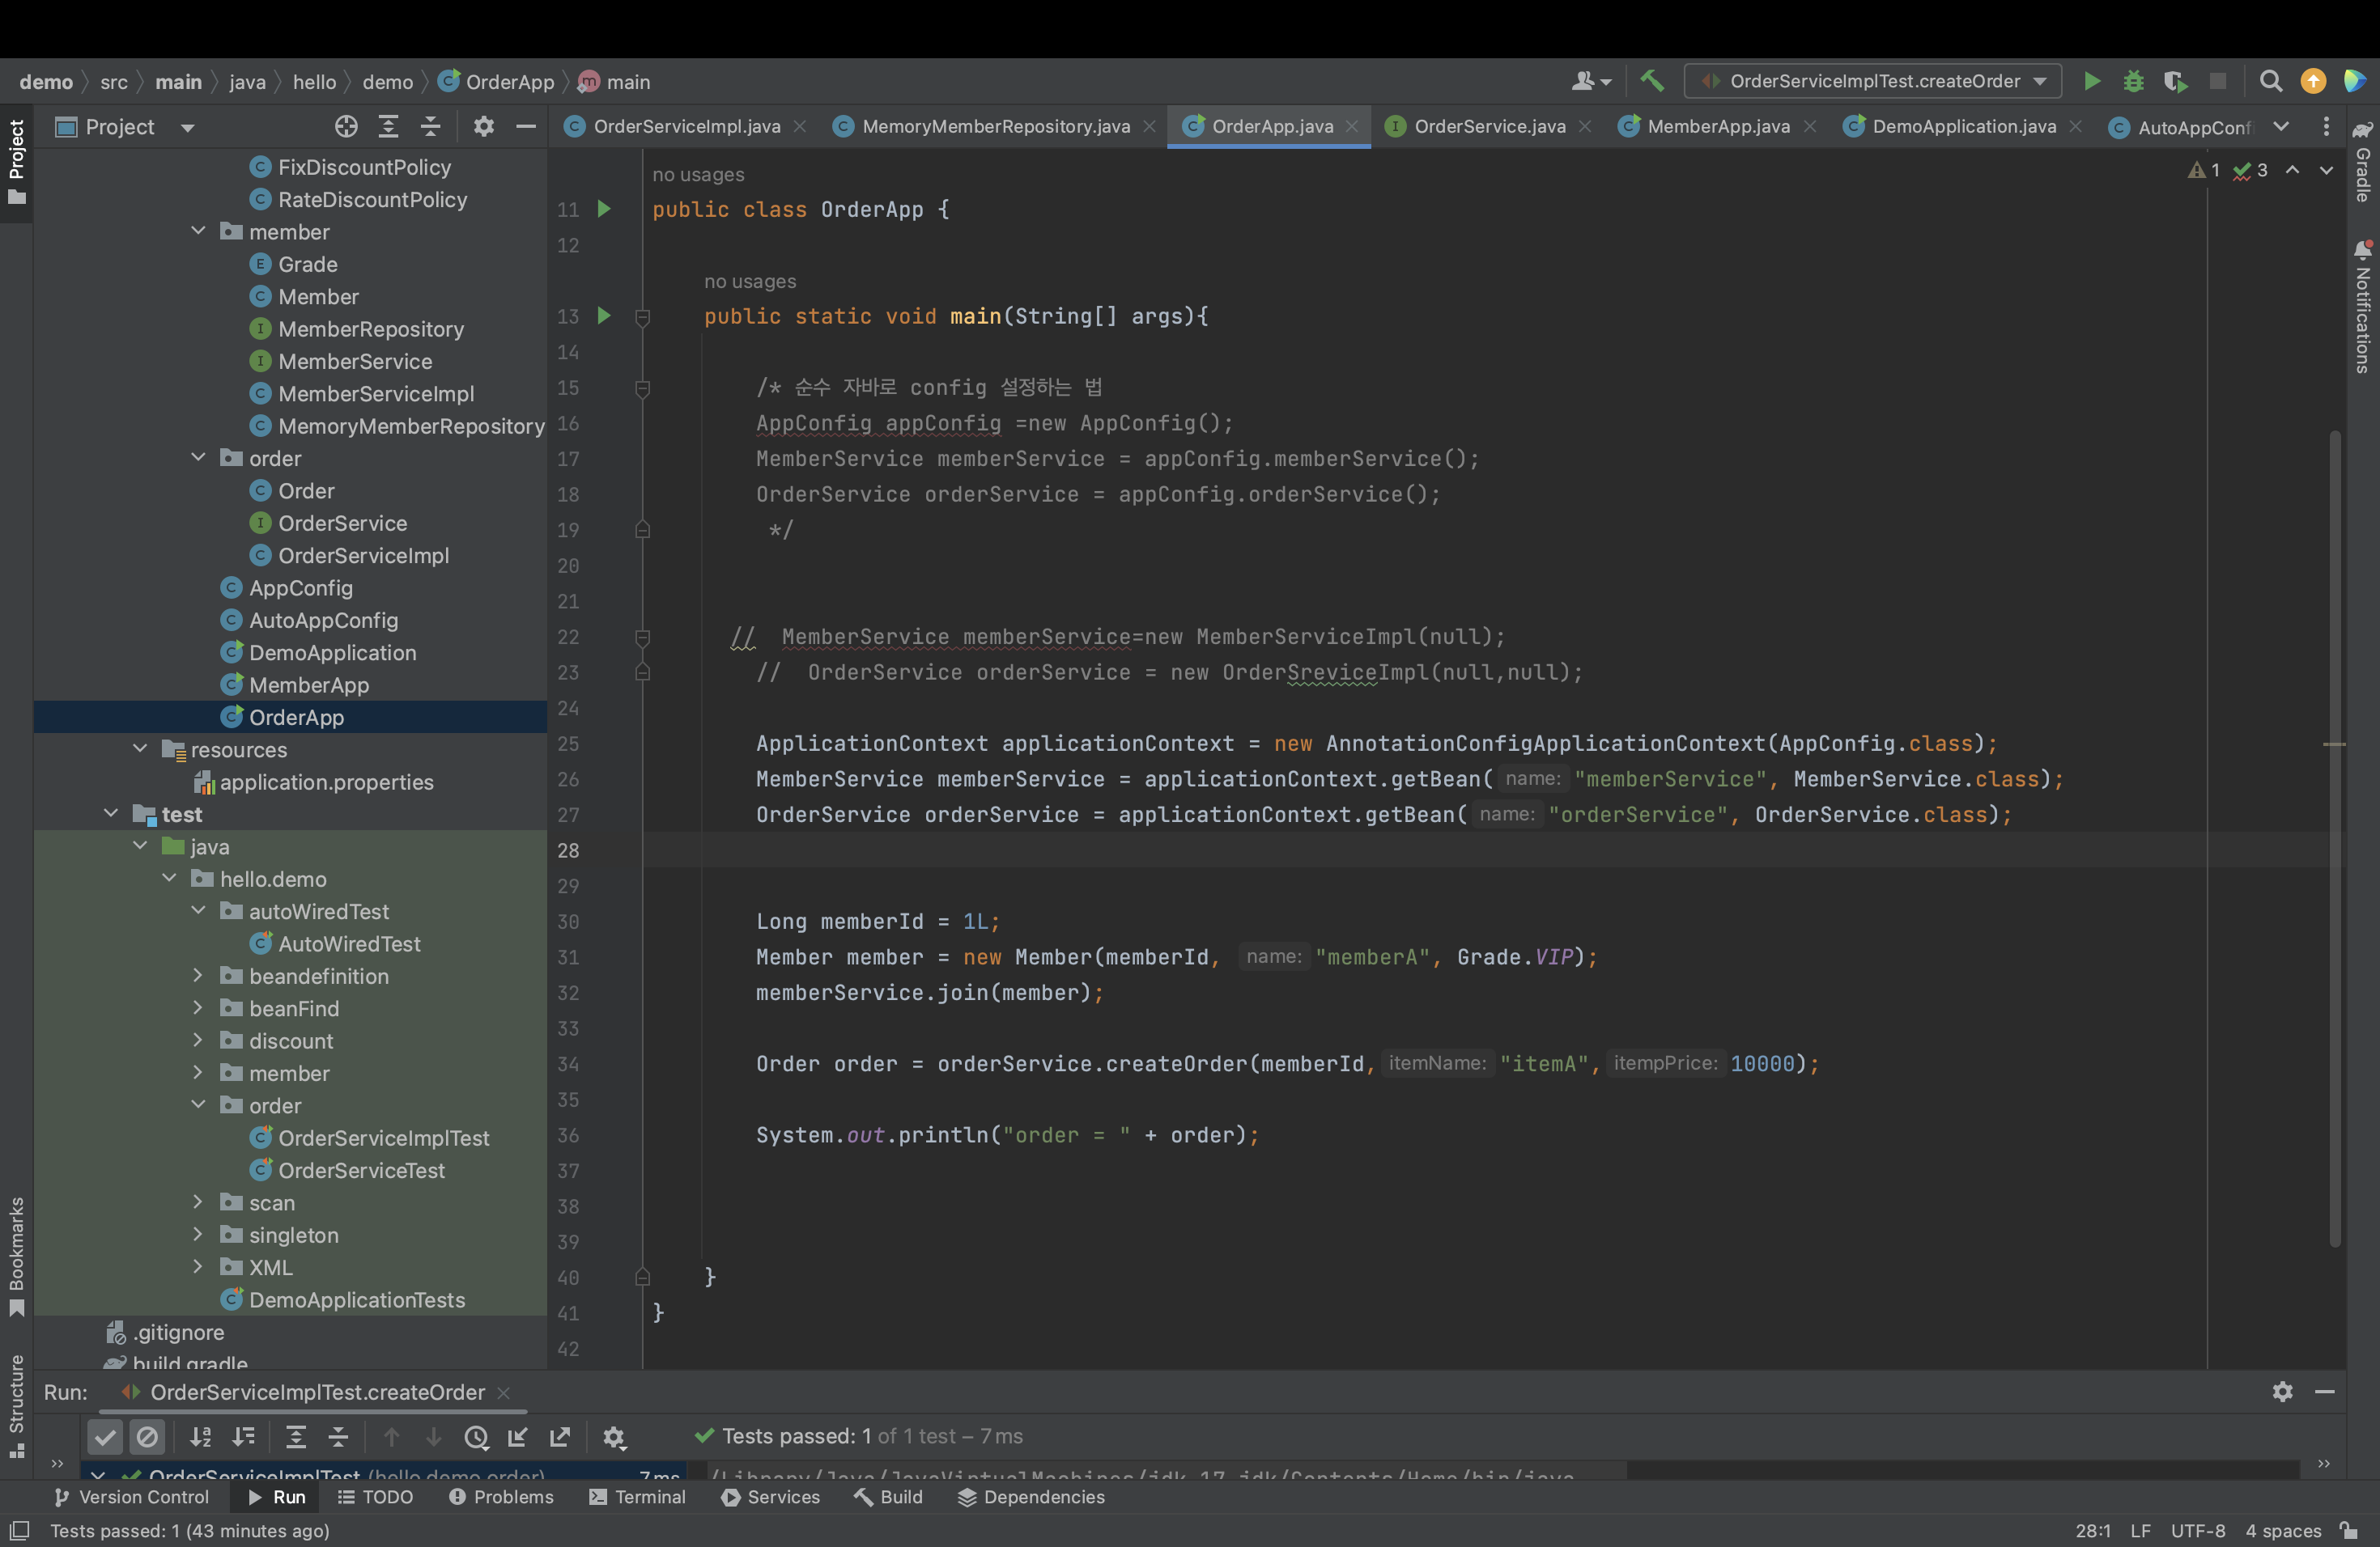Export test results icon in Run panel
The height and width of the screenshot is (1547, 2380).
[560, 1436]
